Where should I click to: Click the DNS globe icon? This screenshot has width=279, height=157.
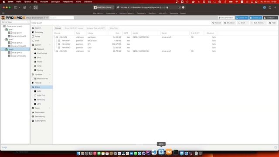point(35,58)
